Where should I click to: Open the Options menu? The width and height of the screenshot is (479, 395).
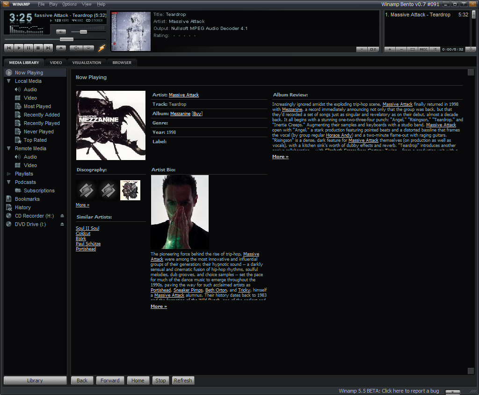pos(69,4)
